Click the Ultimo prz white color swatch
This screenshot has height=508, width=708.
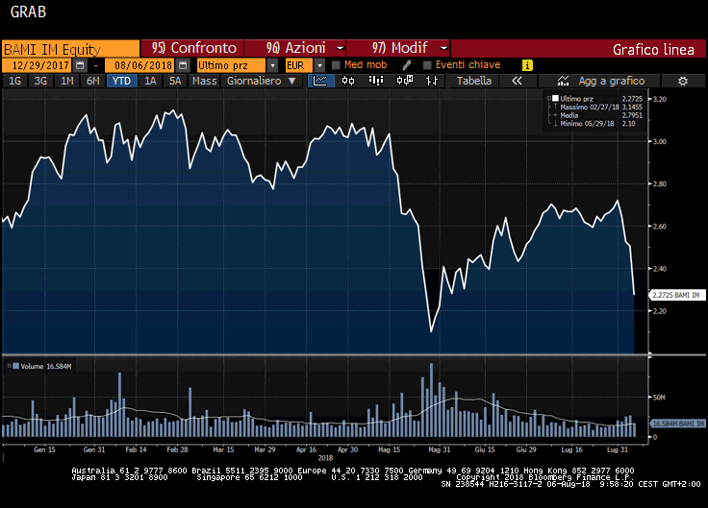[556, 98]
